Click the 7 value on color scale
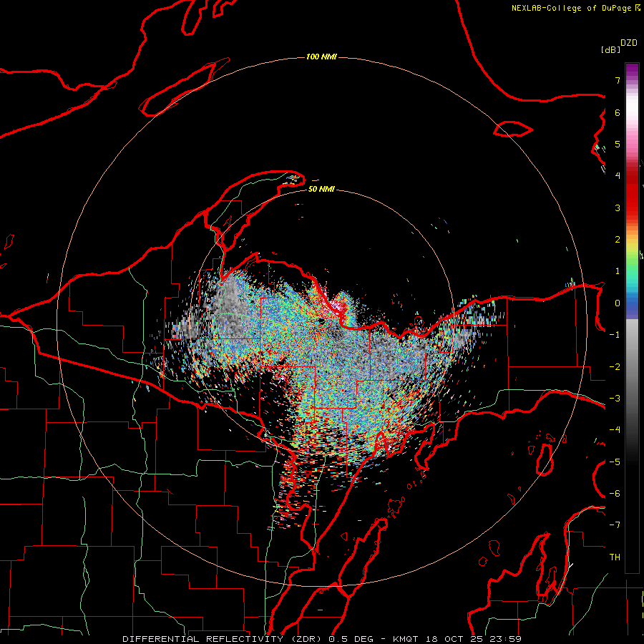644x644 pixels. (618, 80)
